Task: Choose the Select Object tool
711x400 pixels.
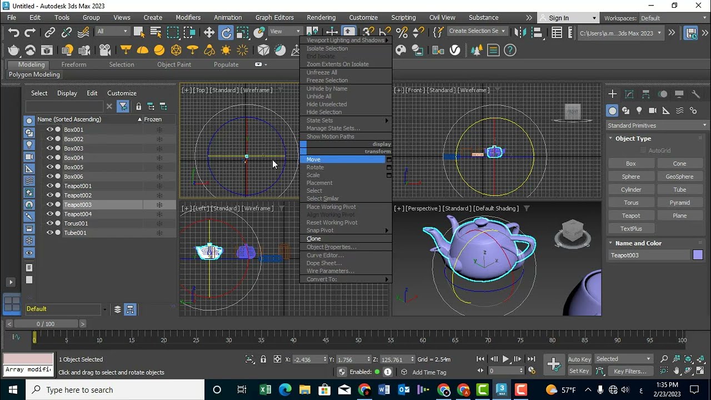Action: [139, 33]
